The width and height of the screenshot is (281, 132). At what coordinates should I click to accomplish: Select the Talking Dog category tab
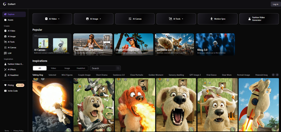pyautogui.click(x=38, y=75)
